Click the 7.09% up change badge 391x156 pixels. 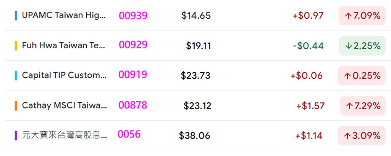coord(362,16)
